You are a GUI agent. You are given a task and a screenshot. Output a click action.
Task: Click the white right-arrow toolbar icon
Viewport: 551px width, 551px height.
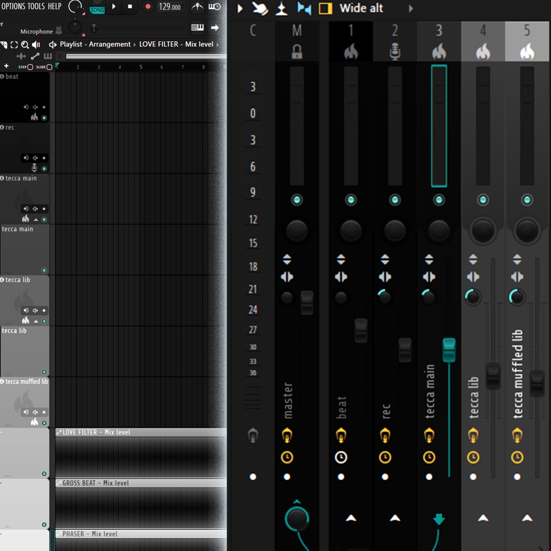point(215,27)
